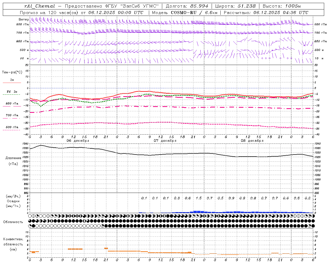Click the longitude value Долгота: 85.994
Screen dimensions: 328x262
[187, 6]
